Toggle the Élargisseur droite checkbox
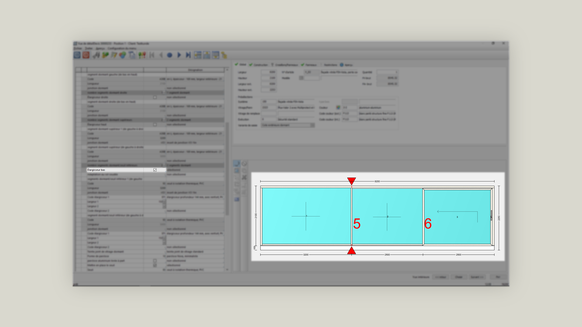The height and width of the screenshot is (327, 582). (x=155, y=97)
